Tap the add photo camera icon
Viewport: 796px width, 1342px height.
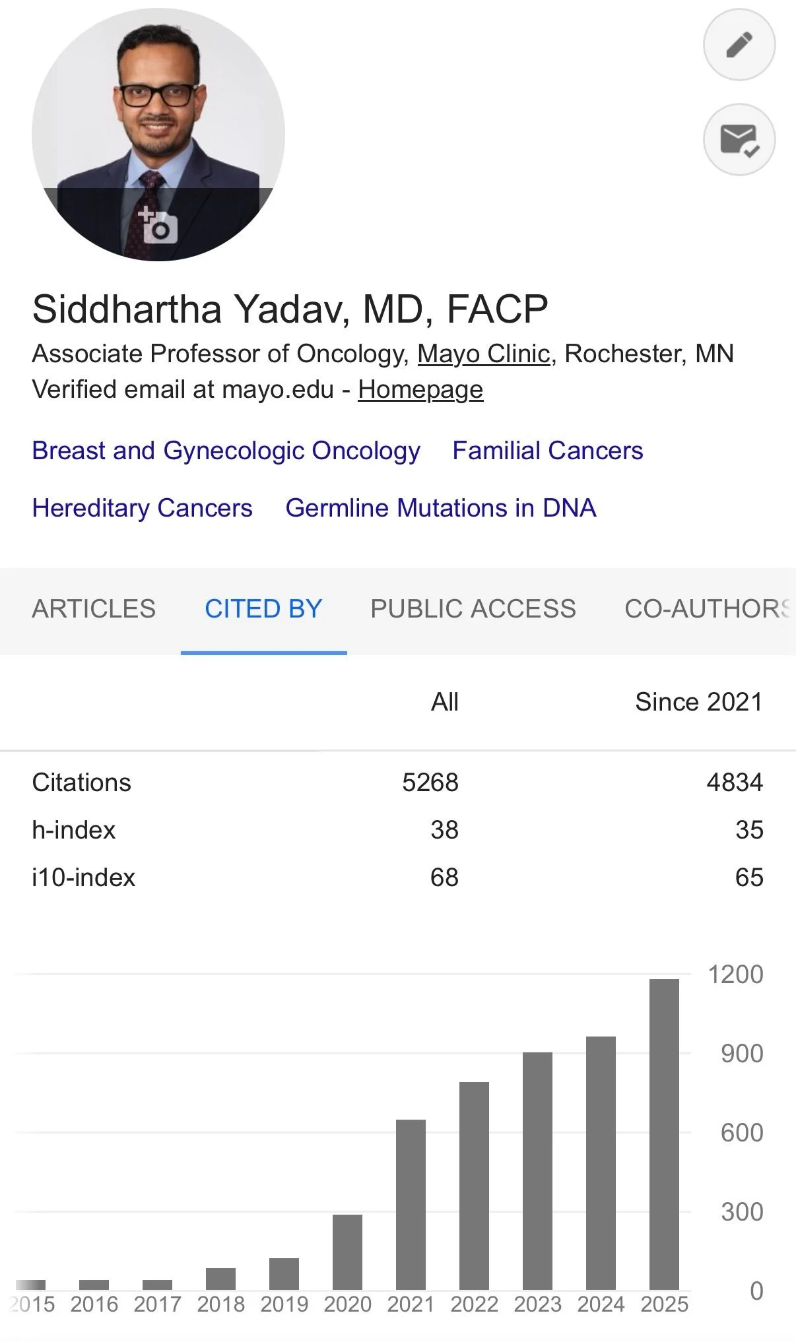tap(158, 226)
